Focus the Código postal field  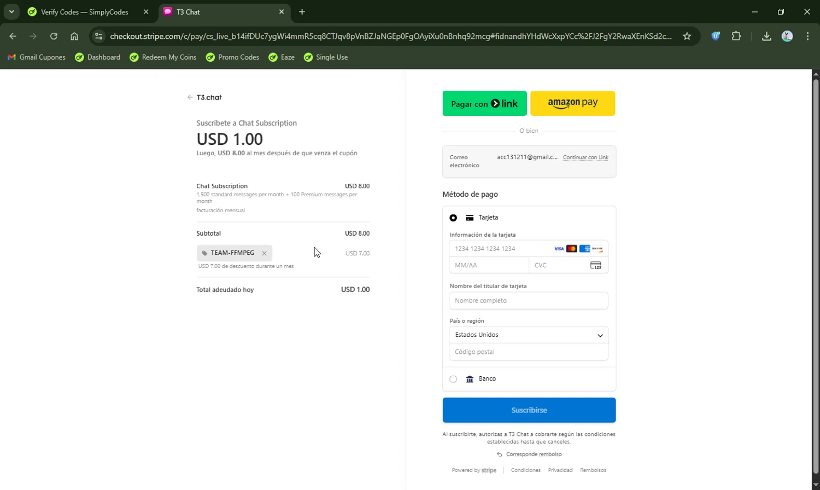[529, 352]
